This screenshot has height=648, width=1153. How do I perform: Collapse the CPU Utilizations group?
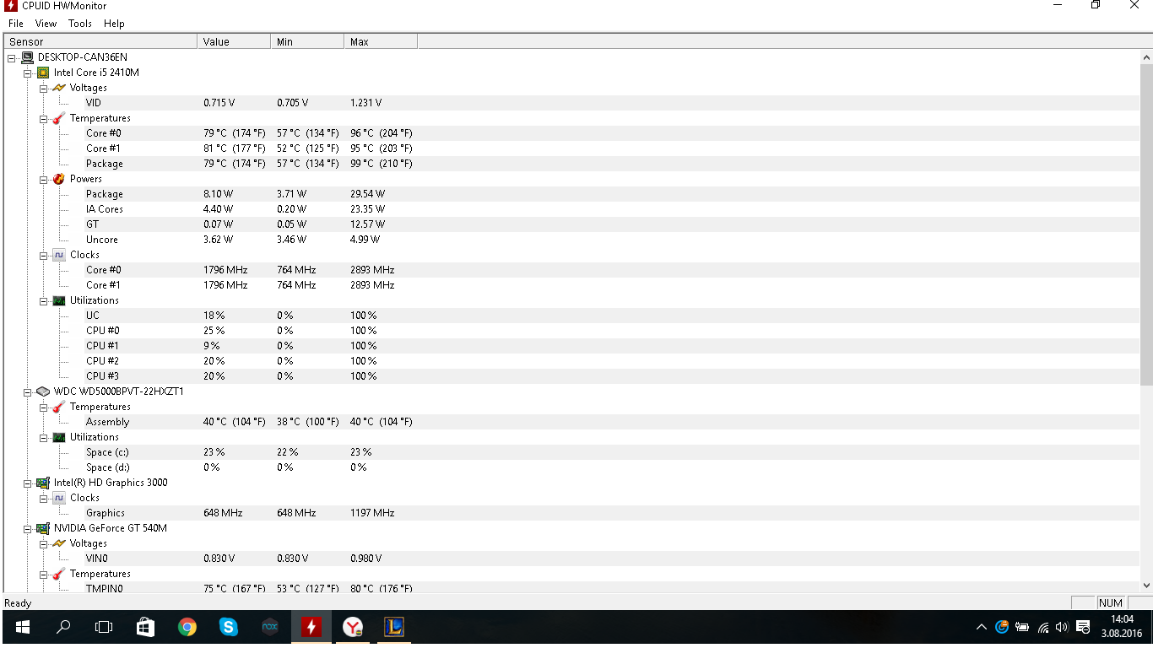[x=44, y=300]
